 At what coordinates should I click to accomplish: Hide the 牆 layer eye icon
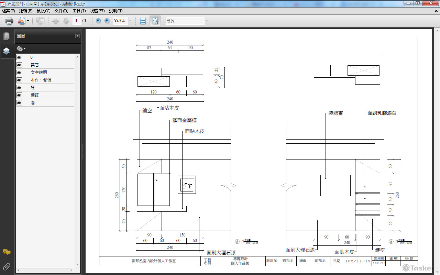coord(19,103)
